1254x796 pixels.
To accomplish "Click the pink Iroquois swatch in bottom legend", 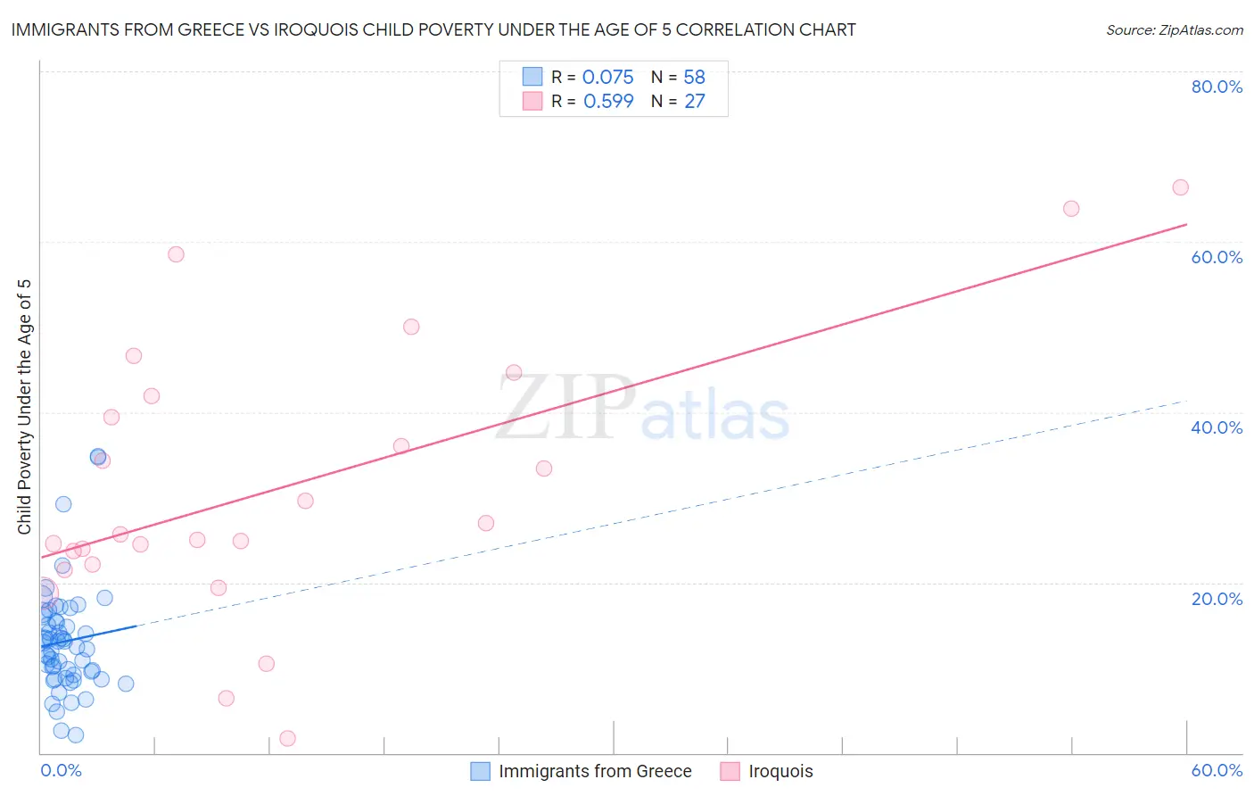I will pyautogui.click(x=730, y=771).
